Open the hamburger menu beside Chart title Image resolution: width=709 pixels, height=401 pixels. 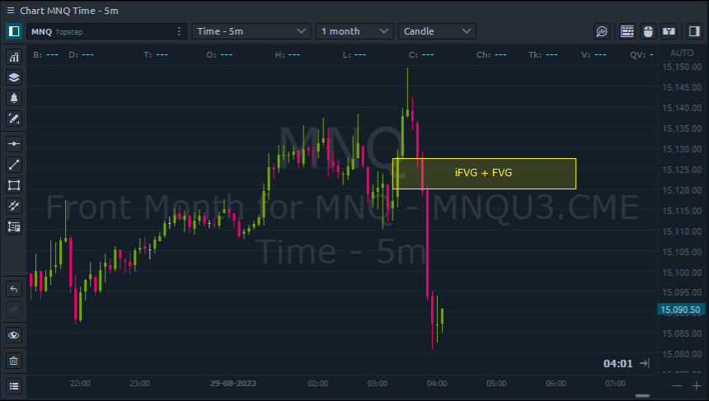tap(11, 11)
